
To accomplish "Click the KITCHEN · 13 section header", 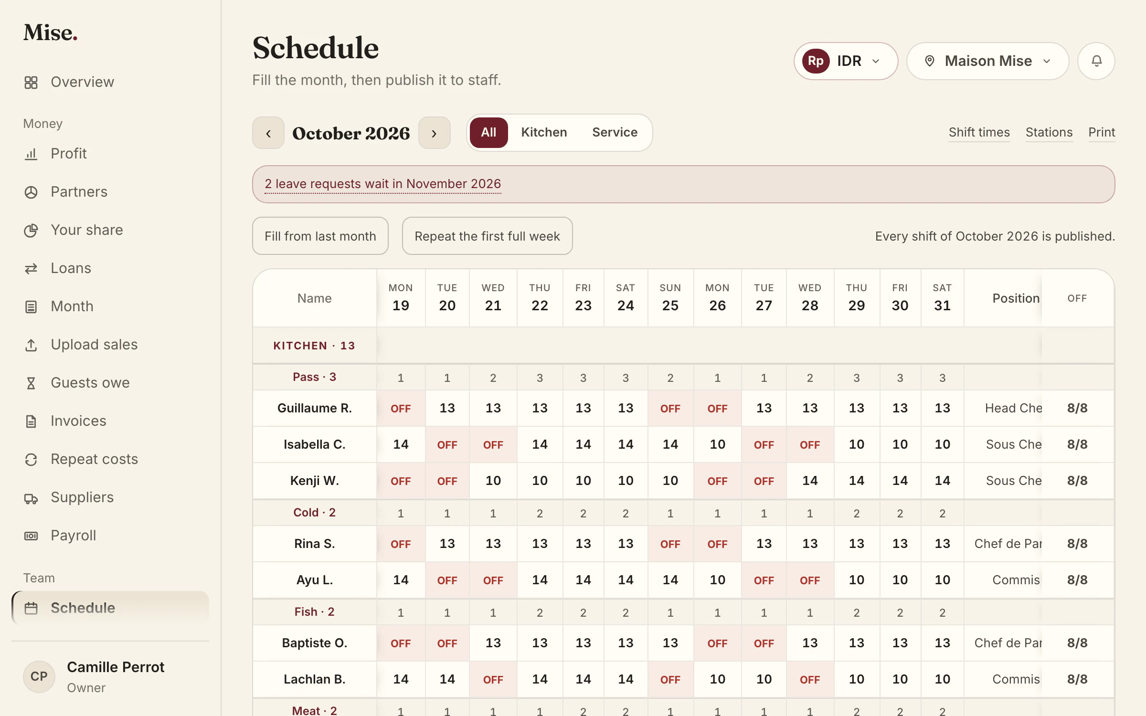I will pyautogui.click(x=314, y=346).
